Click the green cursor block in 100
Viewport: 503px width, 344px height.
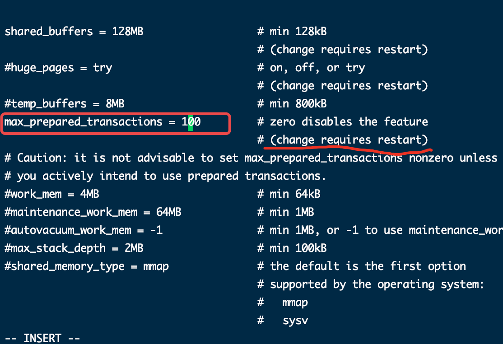click(x=191, y=123)
